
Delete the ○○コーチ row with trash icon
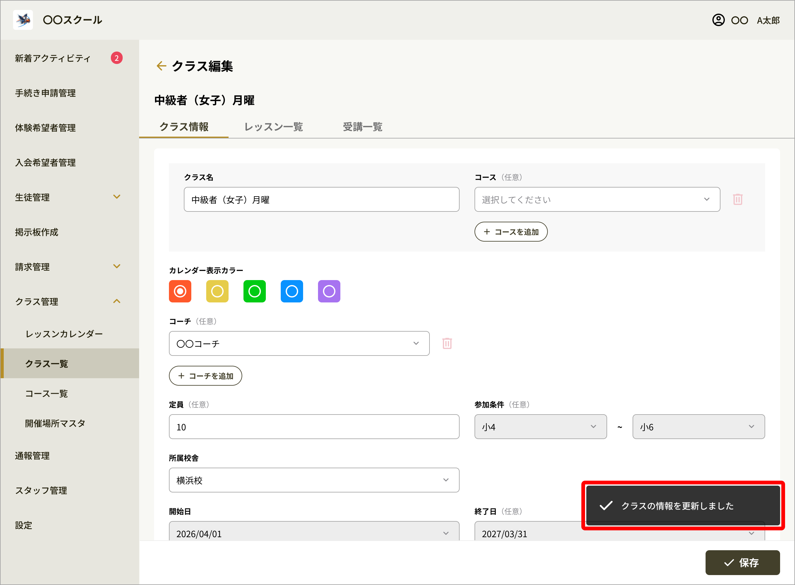[447, 343]
